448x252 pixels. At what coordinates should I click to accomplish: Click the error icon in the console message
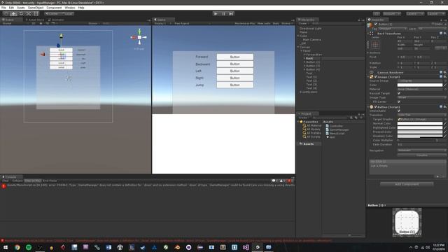pos(3,185)
